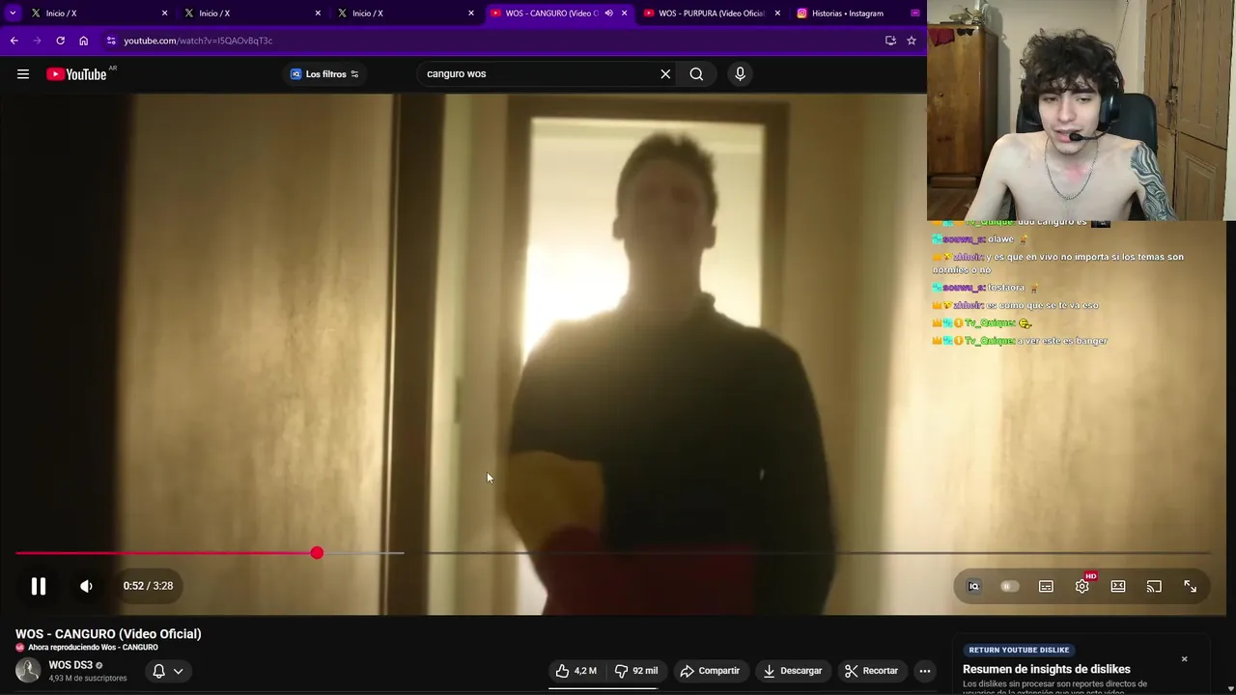Pause the video playback
1236x695 pixels.
tap(39, 586)
